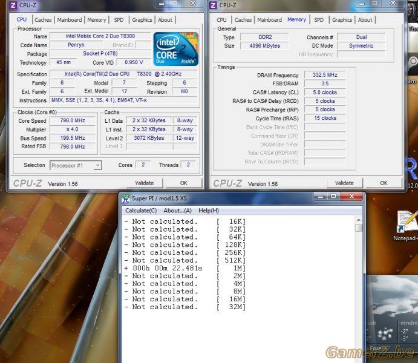Click Validate in left CPU-Z window
This screenshot has width=418, height=363.
tap(144, 183)
